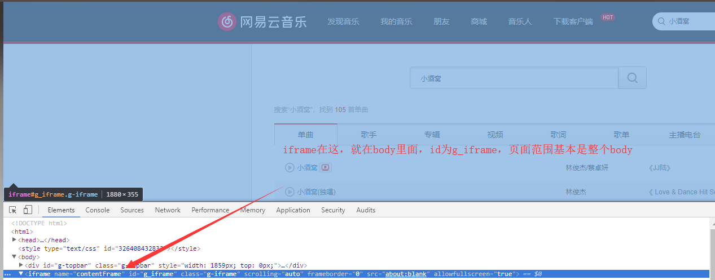Select the 单曲 results tab
Viewport: 715px width, 280px height.
[305, 135]
